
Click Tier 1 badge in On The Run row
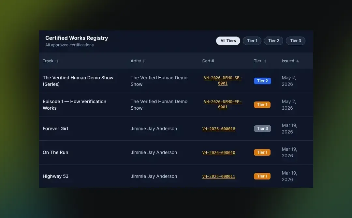pyautogui.click(x=262, y=152)
